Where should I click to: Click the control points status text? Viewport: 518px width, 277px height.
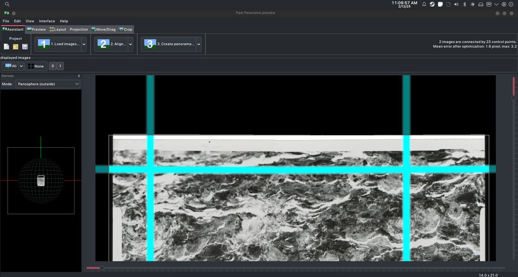[x=478, y=42]
